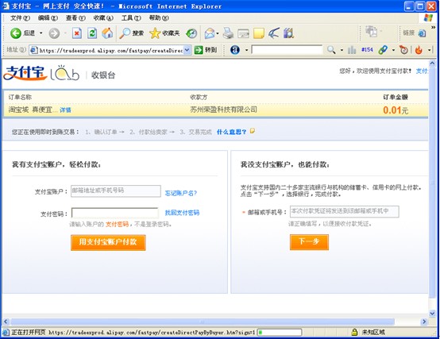This screenshot has width=440, height=339.
Task: Expand the toolbar overflow chevron
Action: 433,27
